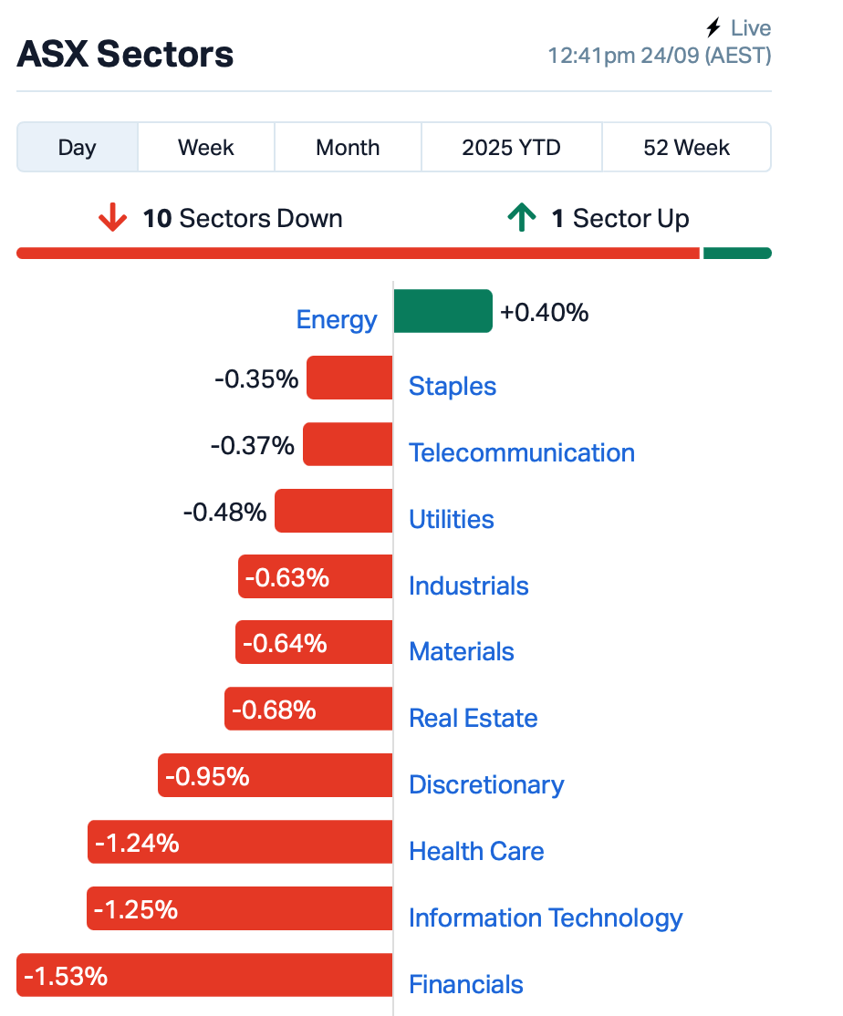Open the 52 Week tab
843x1016 pixels.
tap(686, 148)
